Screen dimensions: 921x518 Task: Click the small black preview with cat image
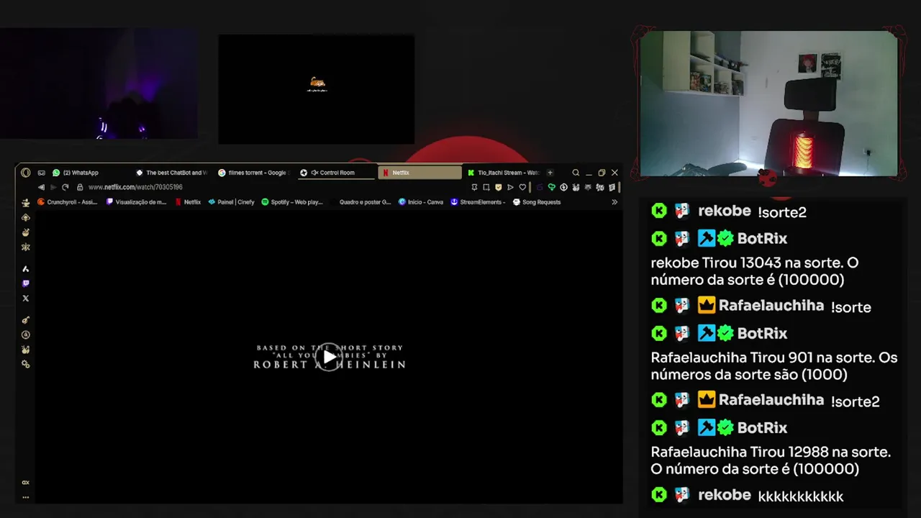coord(317,89)
